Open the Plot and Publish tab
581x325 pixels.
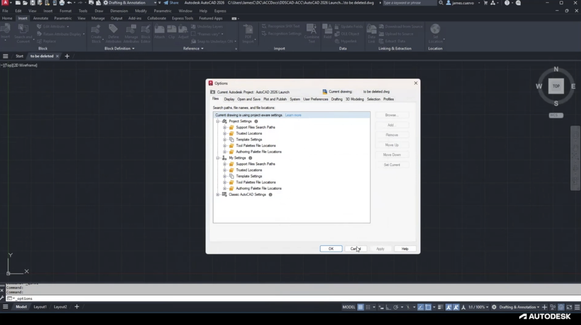click(275, 99)
